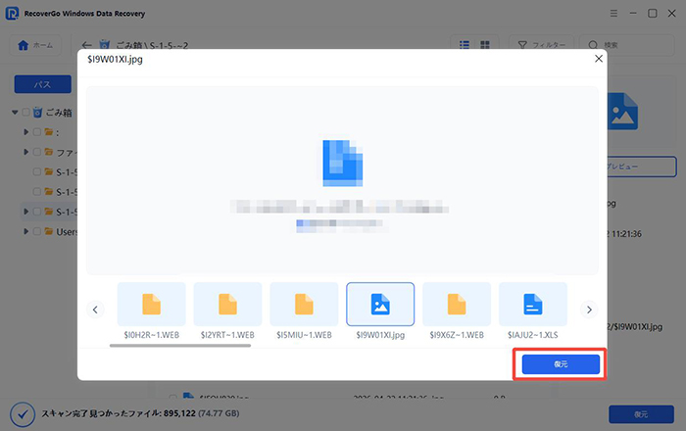
Task: Select the $I9W01XI.jpg image thumbnail
Action: [380, 305]
